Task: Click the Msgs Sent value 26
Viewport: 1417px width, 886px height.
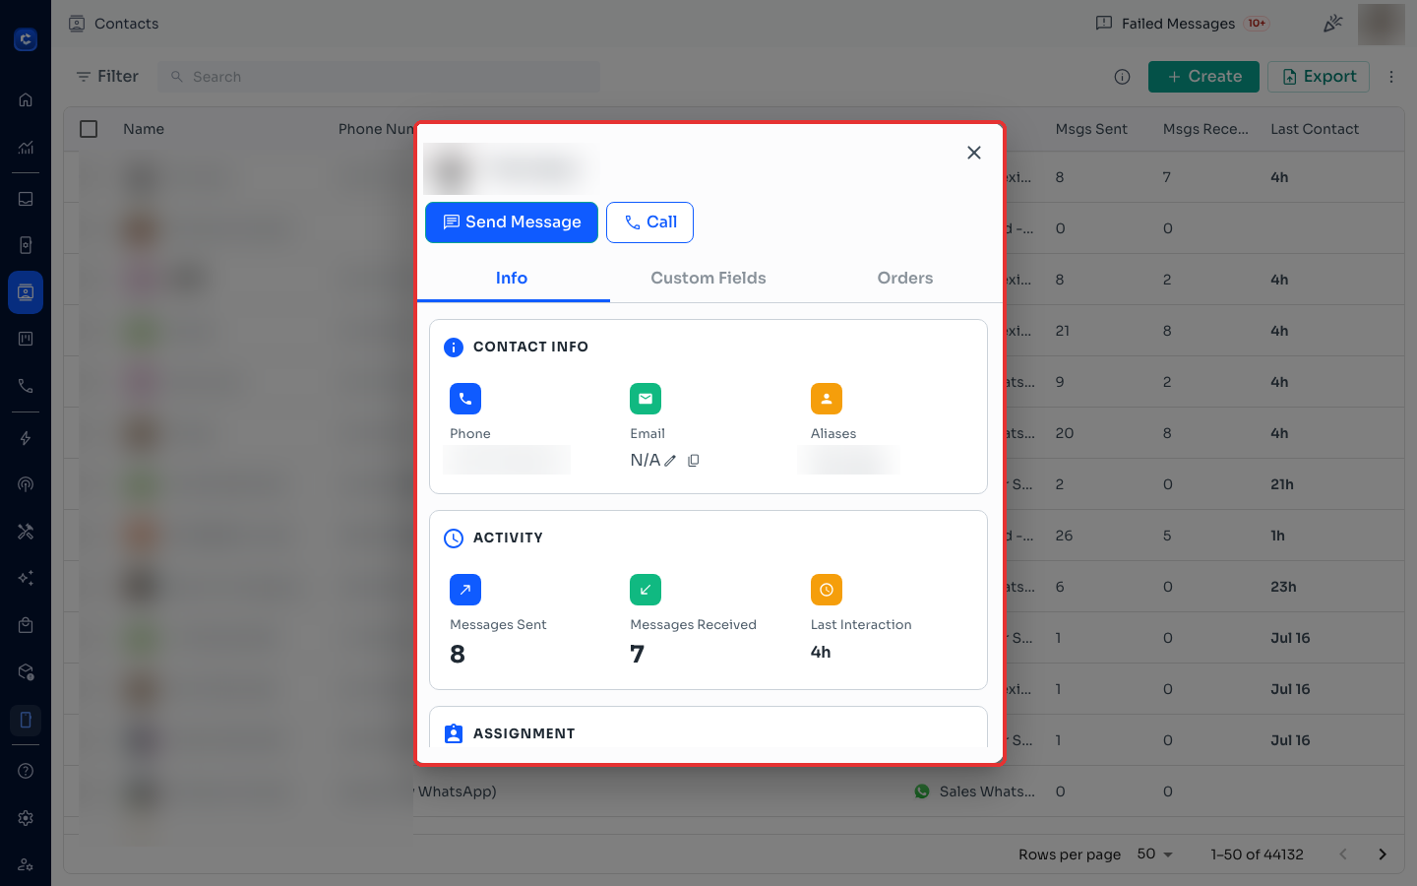Action: tap(1064, 536)
